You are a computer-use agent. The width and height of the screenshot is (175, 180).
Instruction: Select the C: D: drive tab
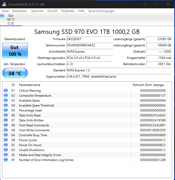(x=11, y=19)
